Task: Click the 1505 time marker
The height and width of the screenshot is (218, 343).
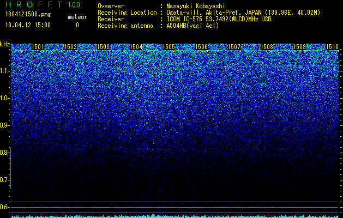Action: pyautogui.click(x=169, y=47)
